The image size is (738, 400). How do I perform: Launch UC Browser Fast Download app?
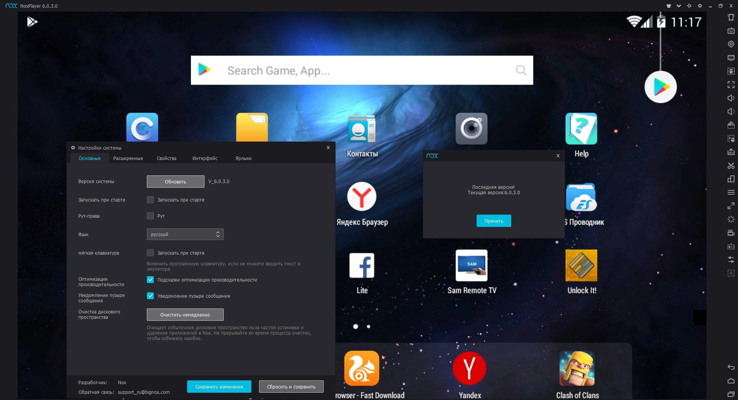pyautogui.click(x=362, y=368)
